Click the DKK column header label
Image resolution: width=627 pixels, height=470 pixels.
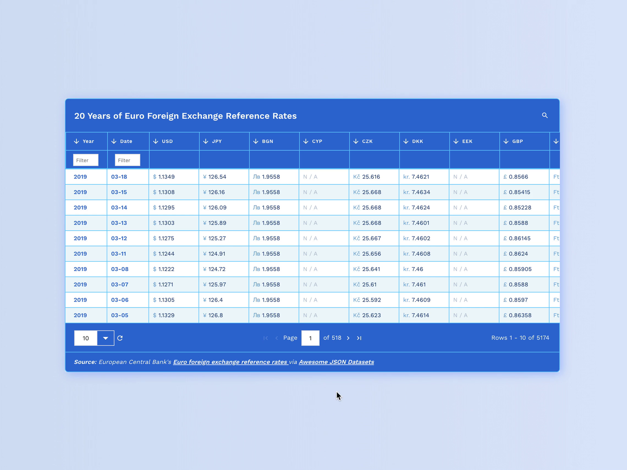tap(418, 141)
